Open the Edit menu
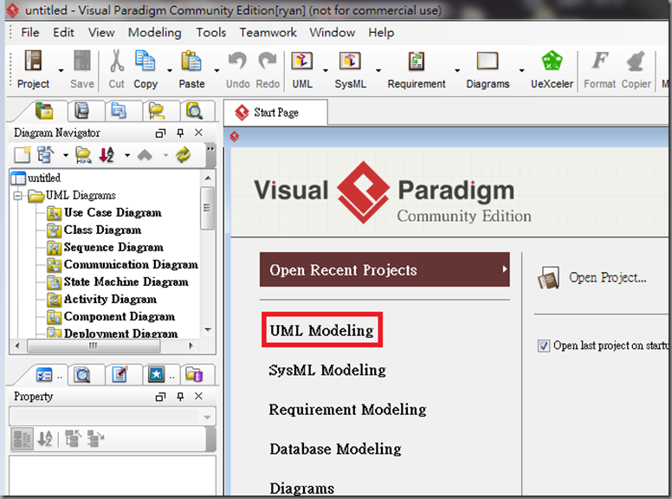The width and height of the screenshot is (672, 499). 63,33
